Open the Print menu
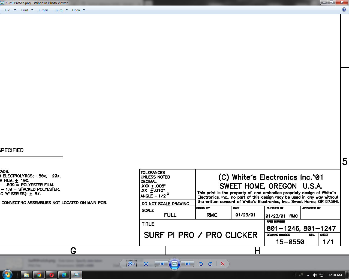The image size is (349, 279). (x=27, y=10)
